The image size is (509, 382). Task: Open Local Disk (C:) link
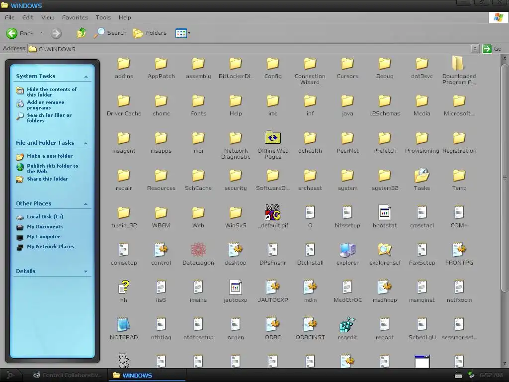pyautogui.click(x=40, y=217)
